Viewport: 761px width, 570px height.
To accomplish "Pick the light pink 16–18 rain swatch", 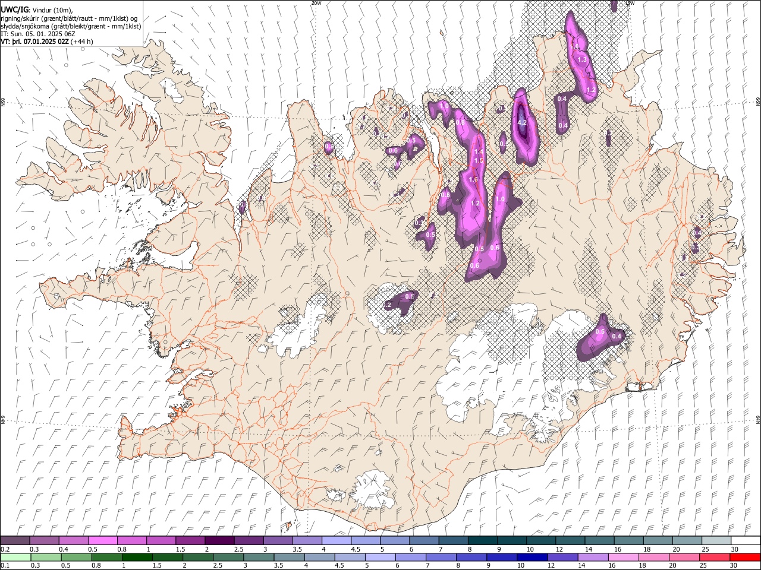I will tap(623, 557).
